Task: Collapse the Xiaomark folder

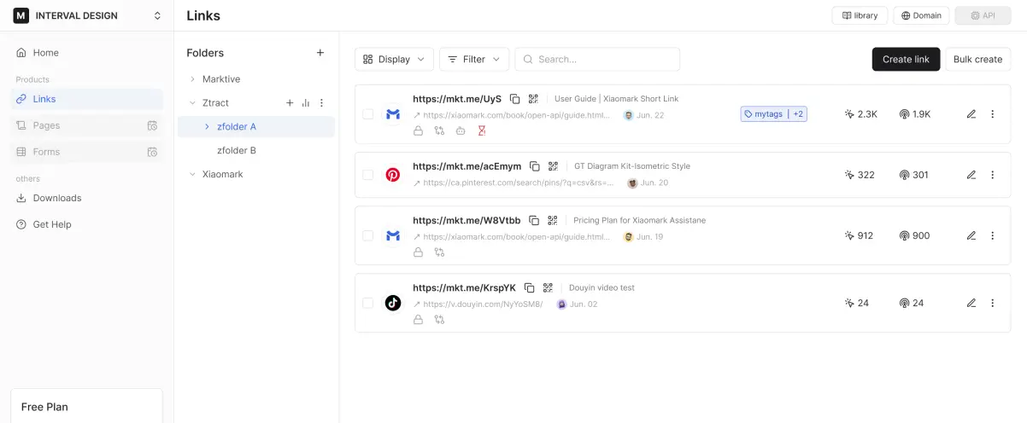Action: [192, 174]
